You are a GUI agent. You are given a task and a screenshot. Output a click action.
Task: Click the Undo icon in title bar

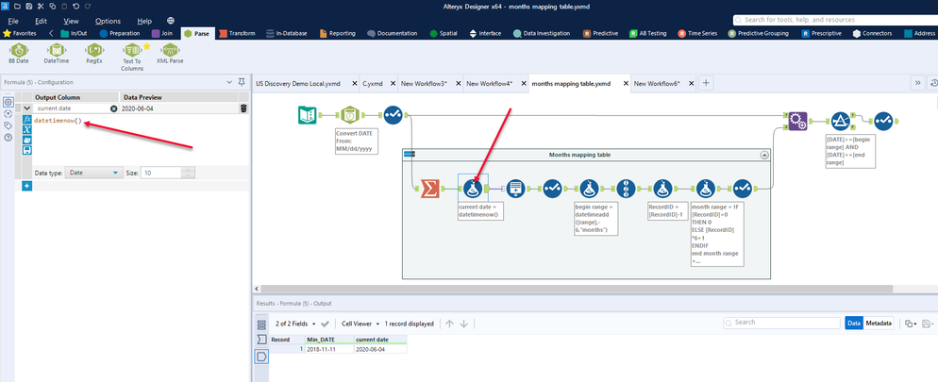(x=76, y=6)
